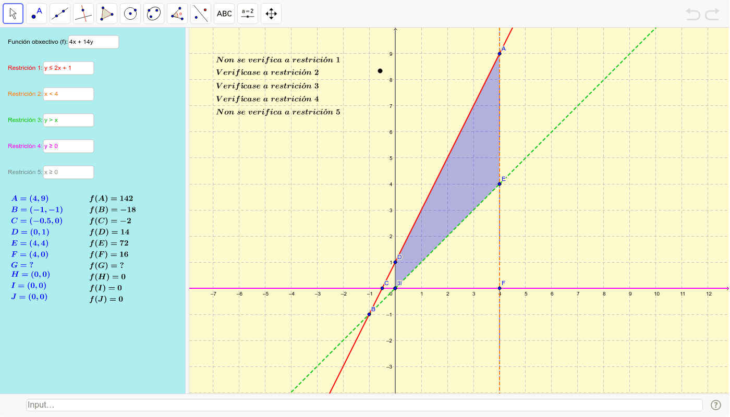Viewport: 730px width, 417px height.
Task: Select the Angle measurement tool
Action: [x=177, y=14]
